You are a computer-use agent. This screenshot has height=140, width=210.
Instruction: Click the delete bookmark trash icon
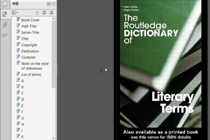coord(37,13)
